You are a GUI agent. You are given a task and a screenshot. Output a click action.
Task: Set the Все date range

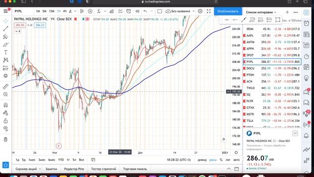(x=81, y=160)
